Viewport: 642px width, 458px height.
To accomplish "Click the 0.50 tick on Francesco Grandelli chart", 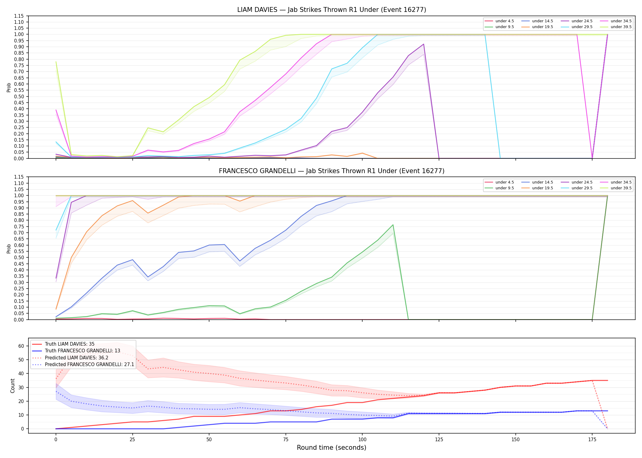I will [19, 258].
